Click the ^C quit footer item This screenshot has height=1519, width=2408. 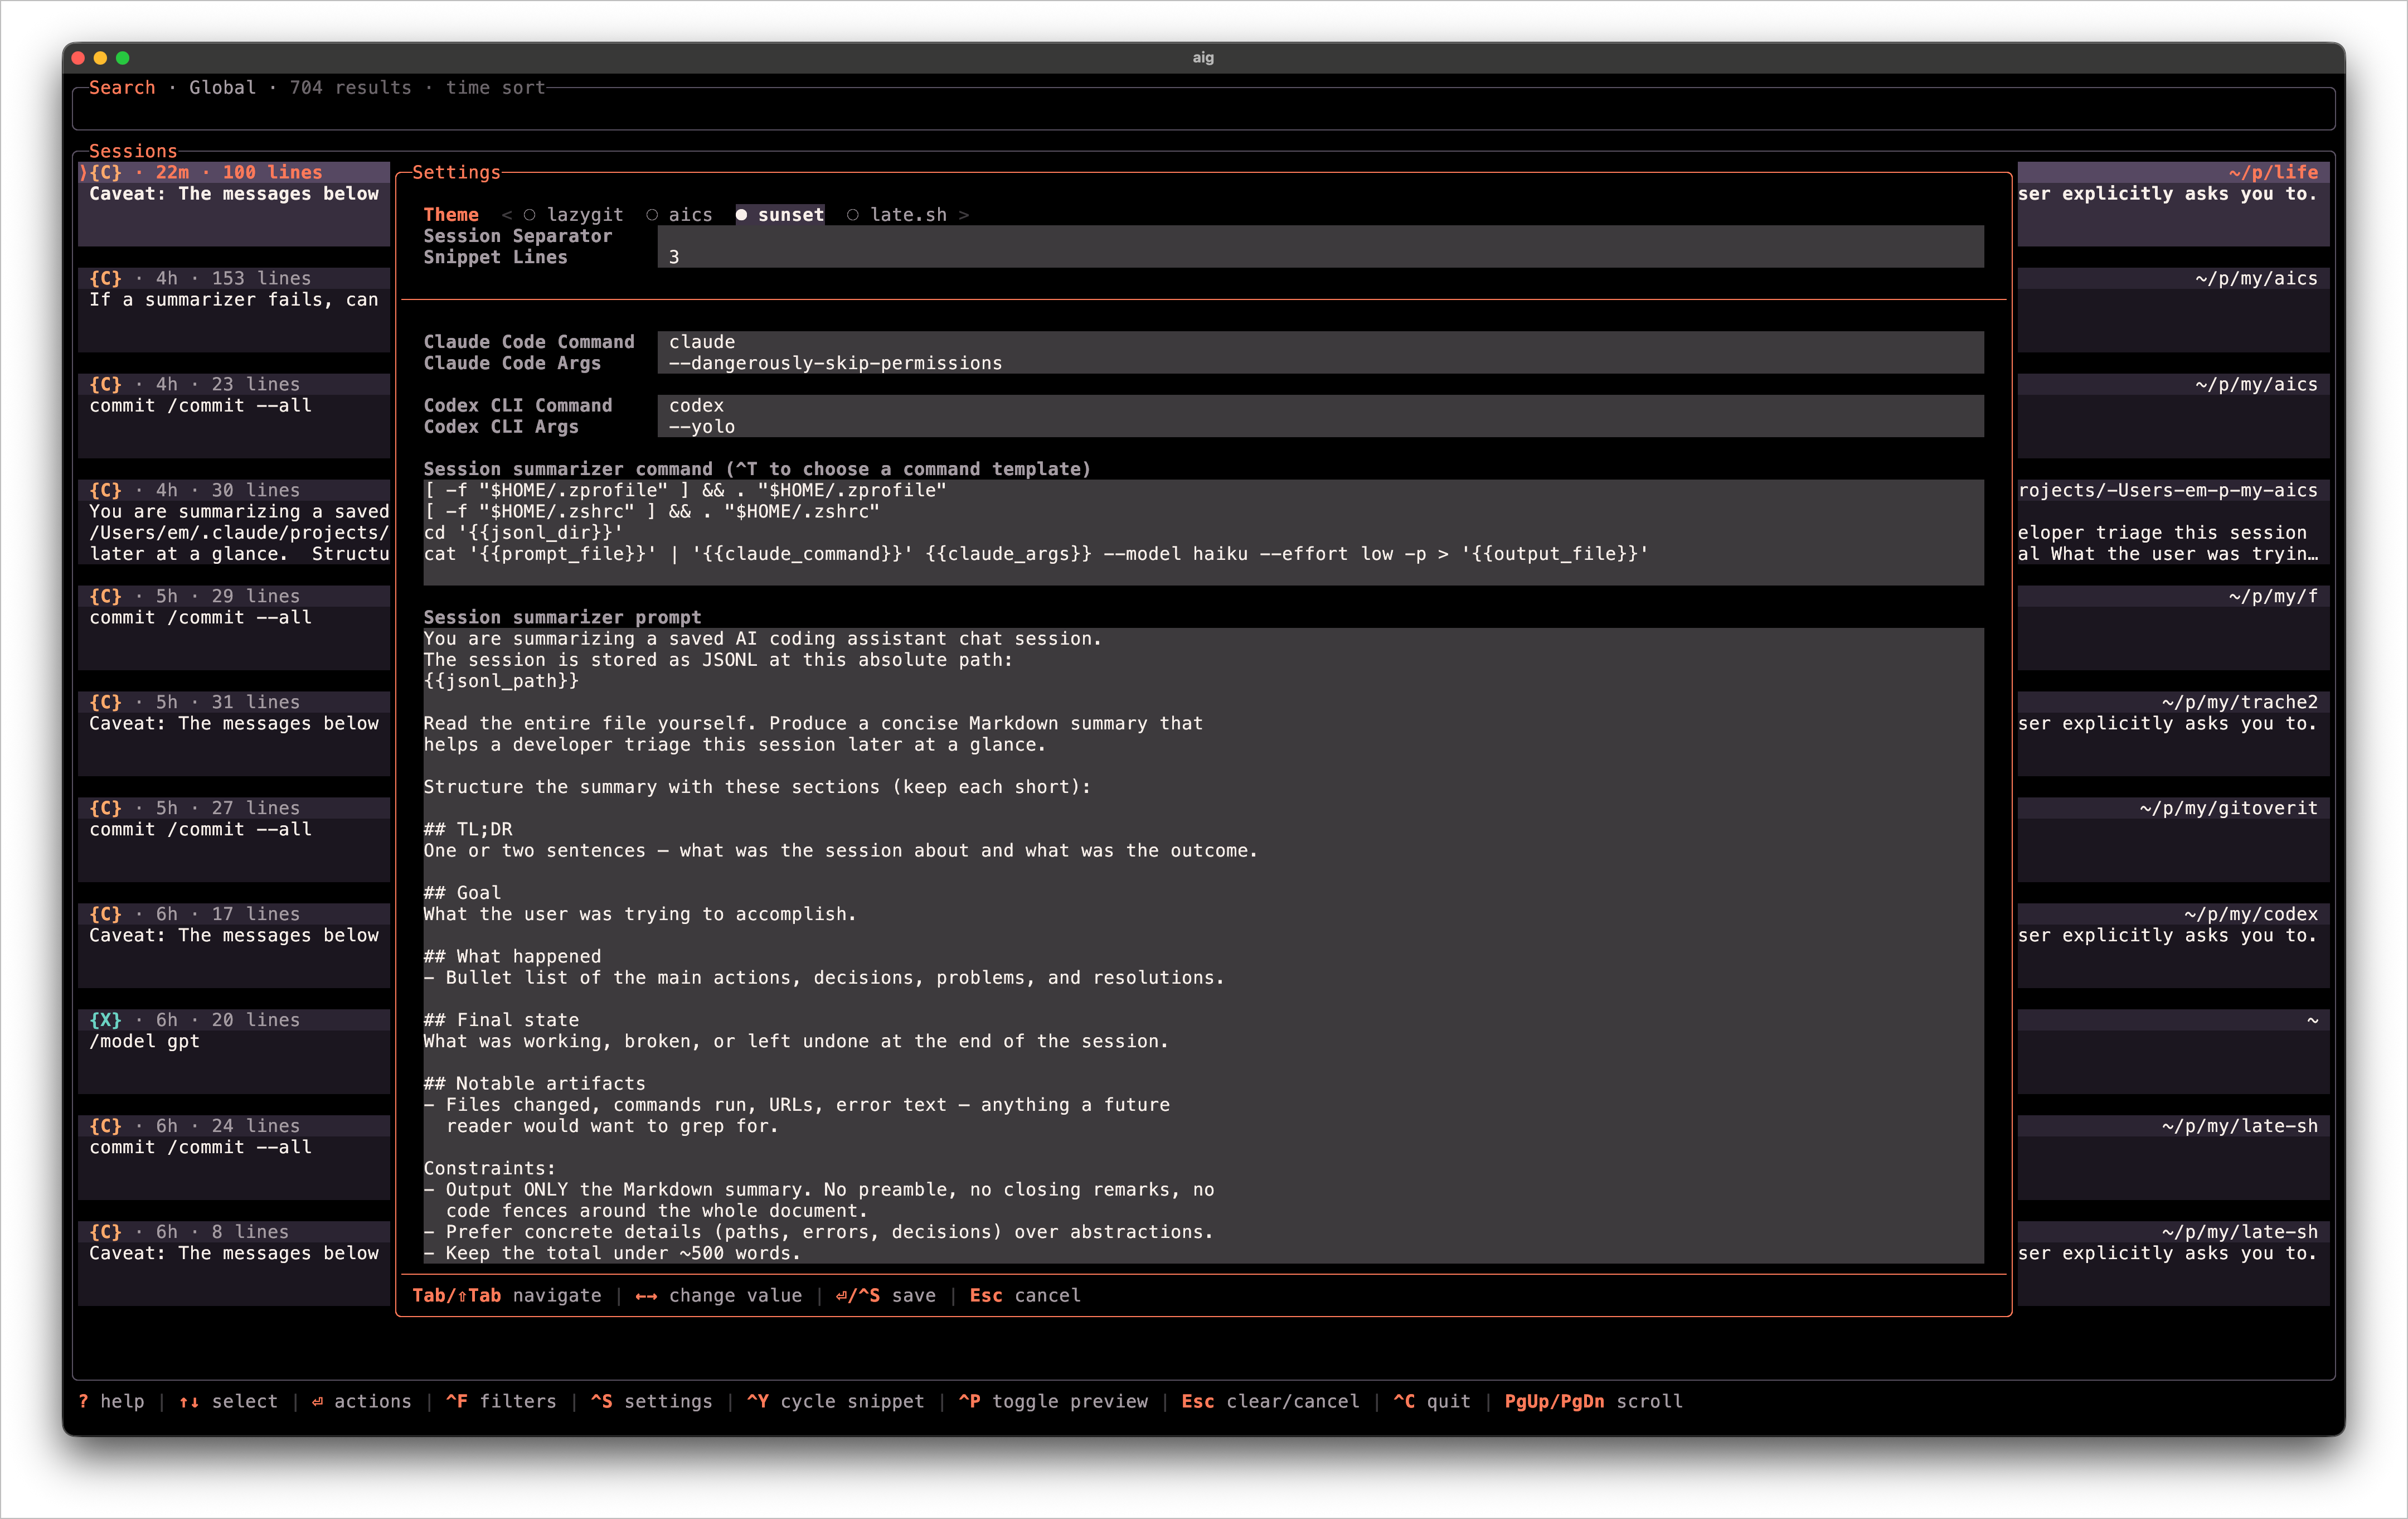click(1432, 1402)
